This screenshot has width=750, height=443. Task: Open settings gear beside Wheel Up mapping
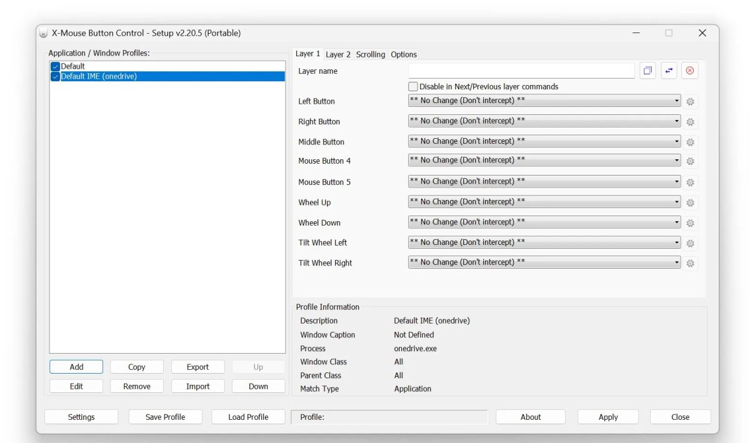[x=690, y=202]
